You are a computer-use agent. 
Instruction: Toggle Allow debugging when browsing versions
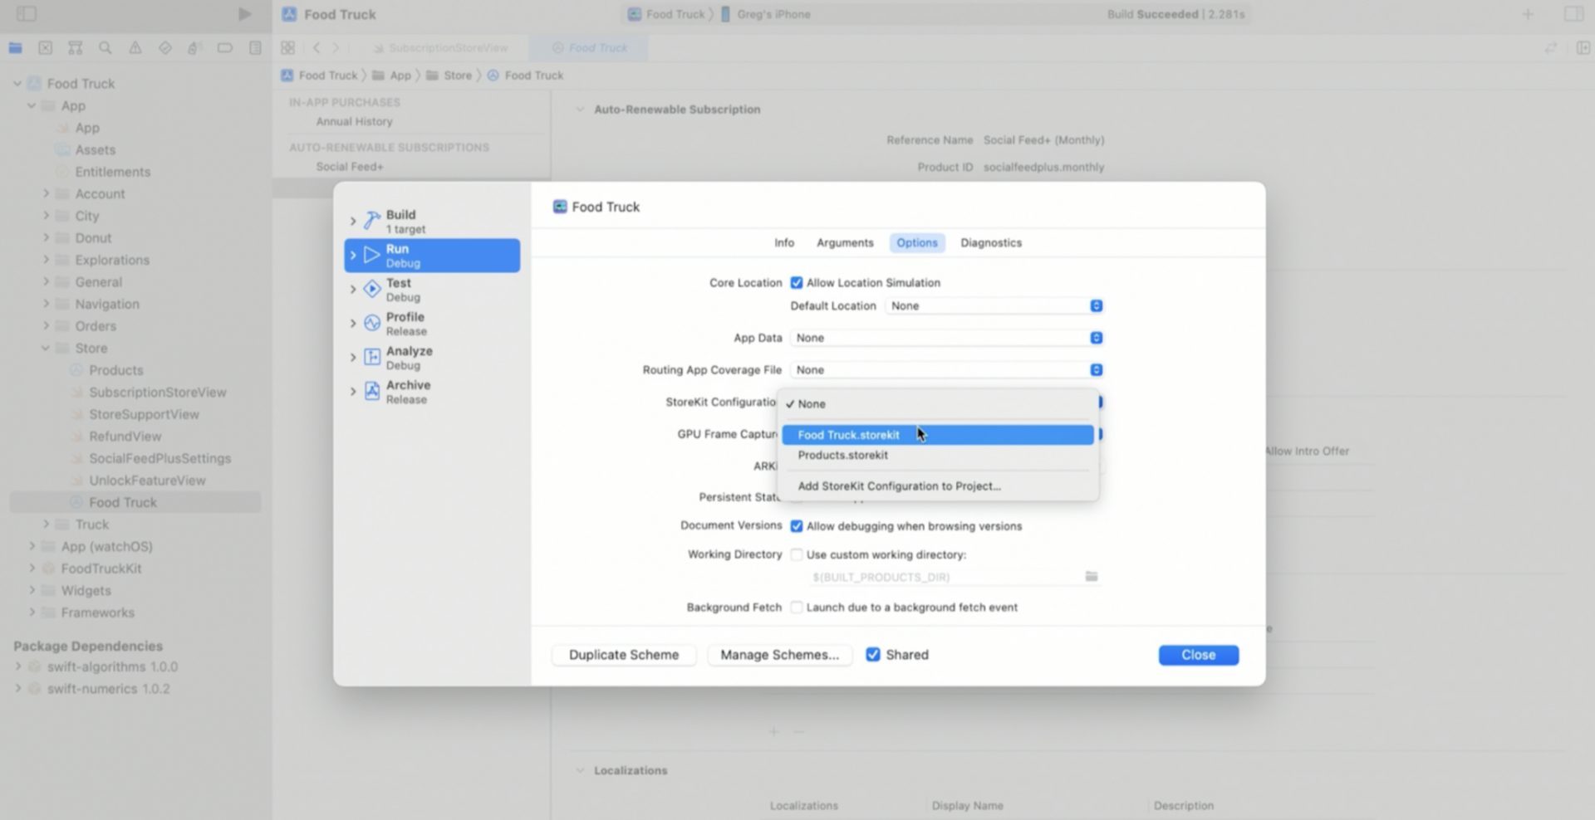coord(797,526)
